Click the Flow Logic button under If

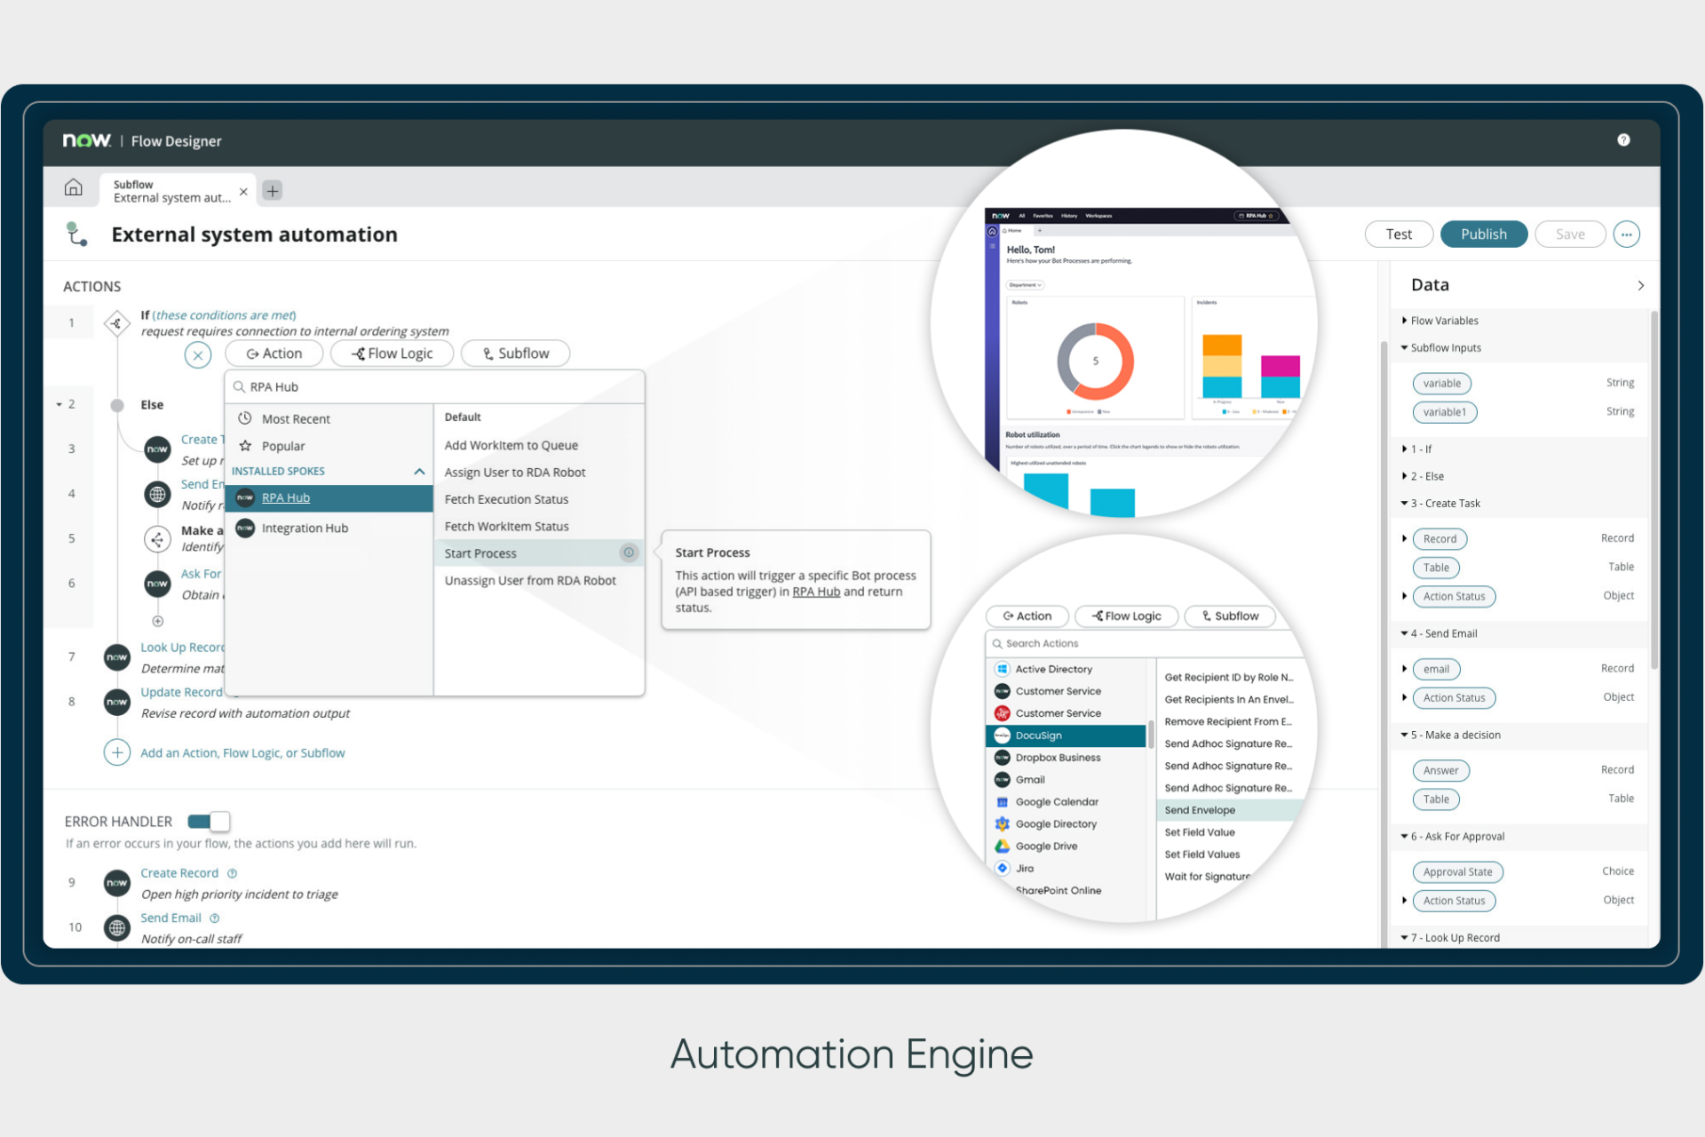tap(392, 354)
